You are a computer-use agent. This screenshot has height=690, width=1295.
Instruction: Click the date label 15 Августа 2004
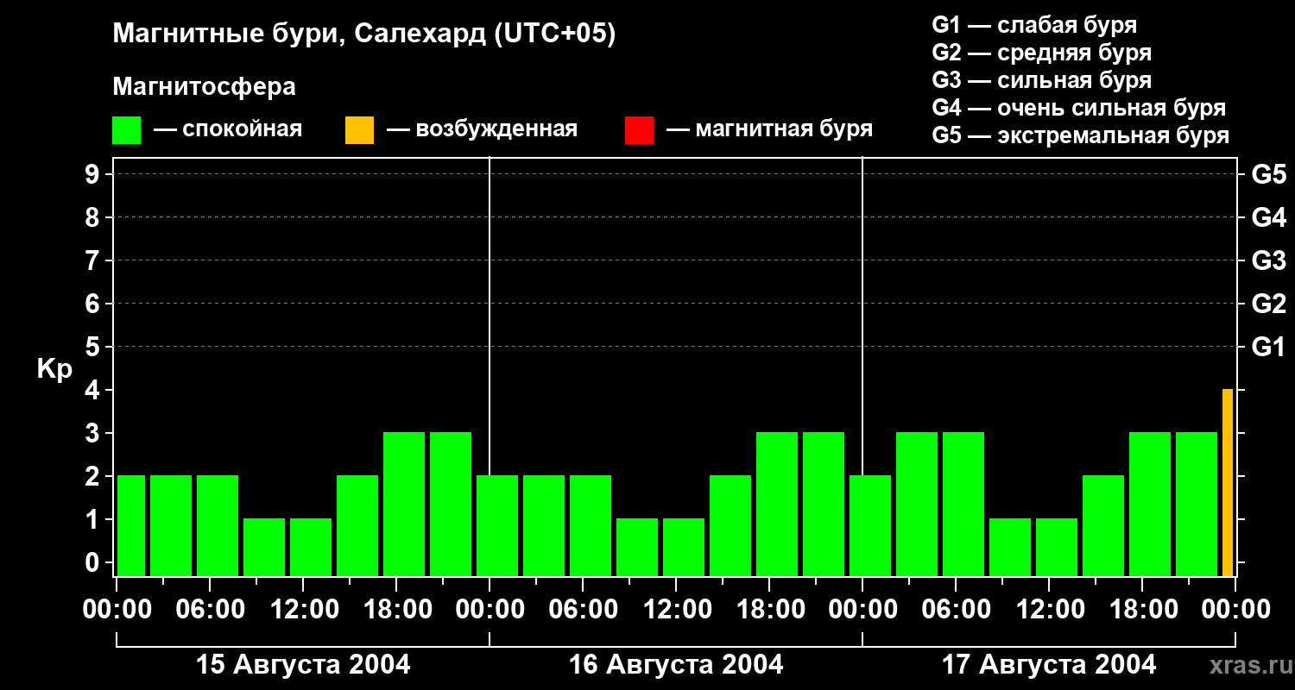[303, 665]
